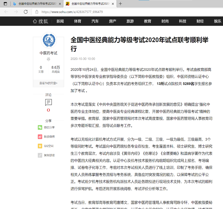Screen dimensions: 223x209
Task: Click the 中医药考试 GK avatar image
Action: click(49, 40)
